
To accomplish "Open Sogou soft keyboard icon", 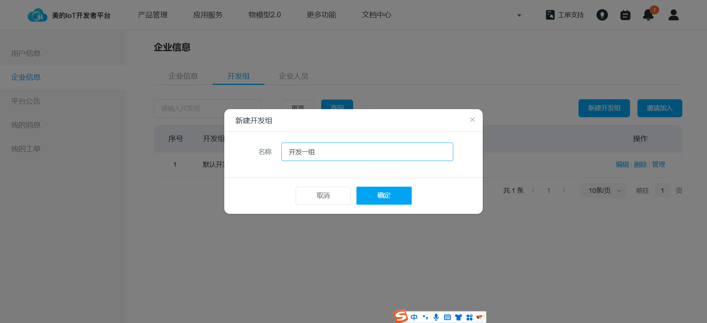I will point(447,317).
